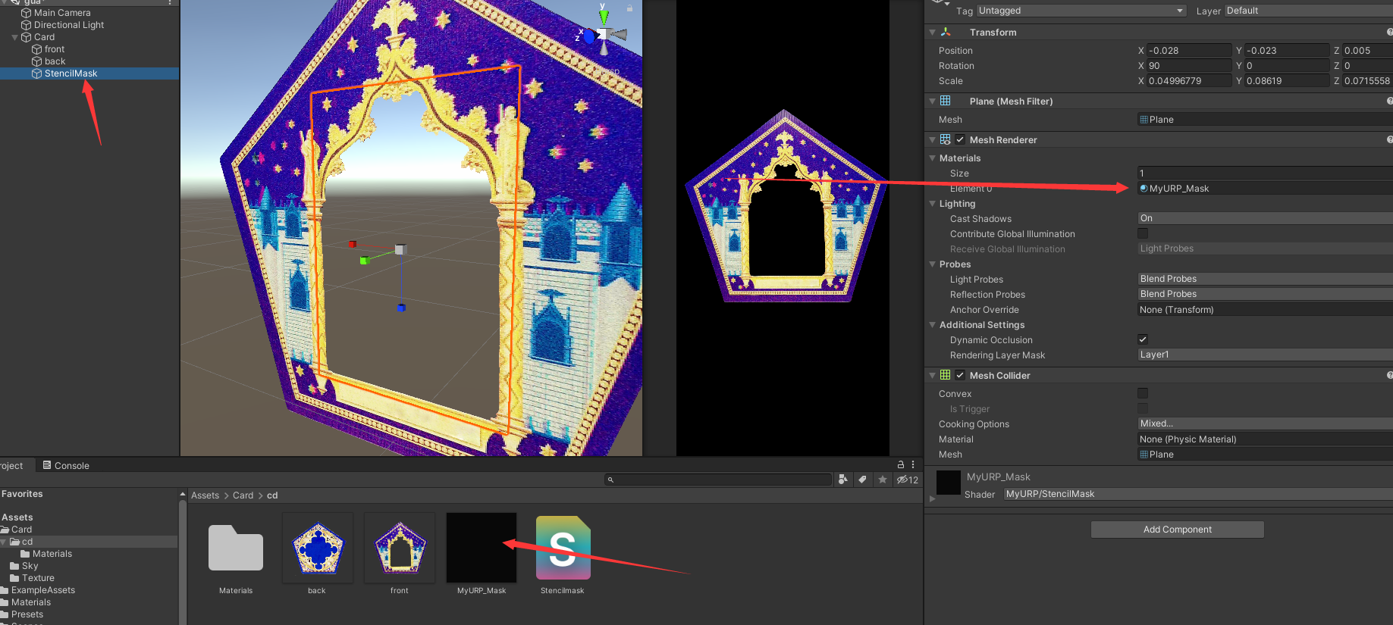Click the Mesh Renderer help question mark icon
The image size is (1393, 625).
point(1389,139)
